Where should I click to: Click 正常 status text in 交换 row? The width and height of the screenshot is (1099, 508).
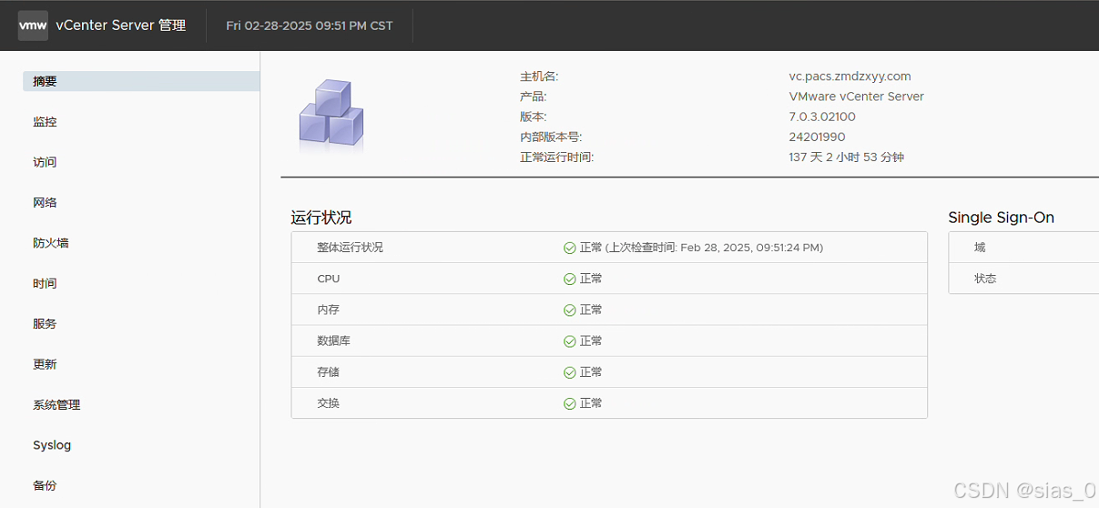591,403
